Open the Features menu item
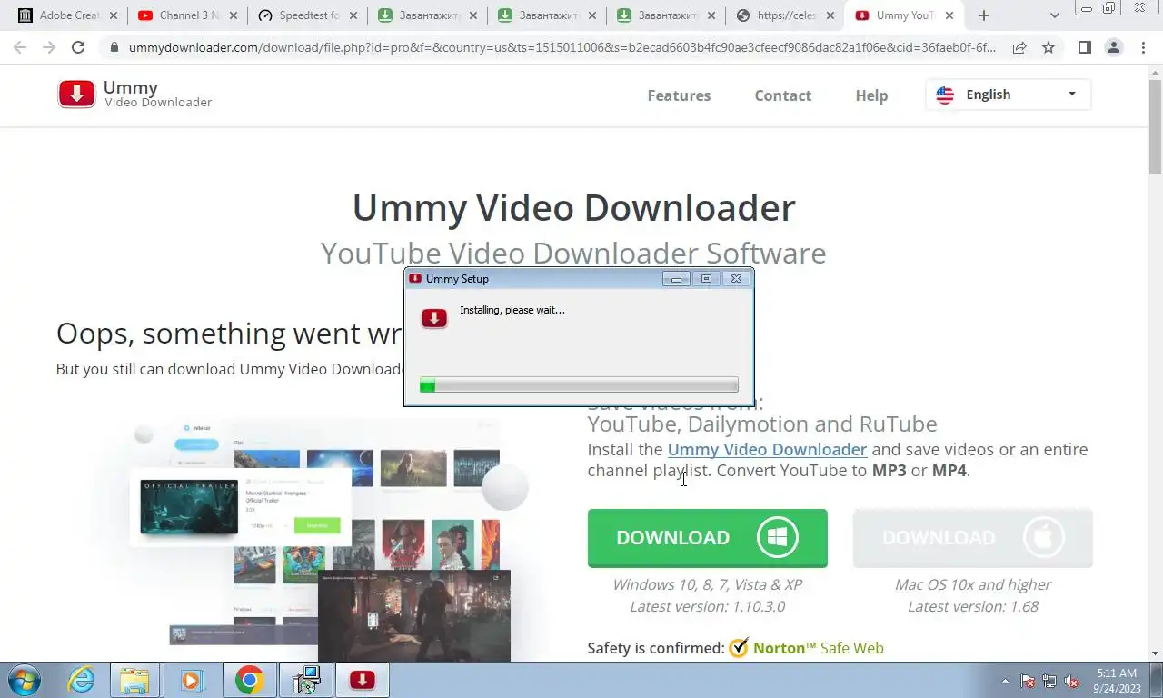The image size is (1163, 698). click(x=679, y=95)
